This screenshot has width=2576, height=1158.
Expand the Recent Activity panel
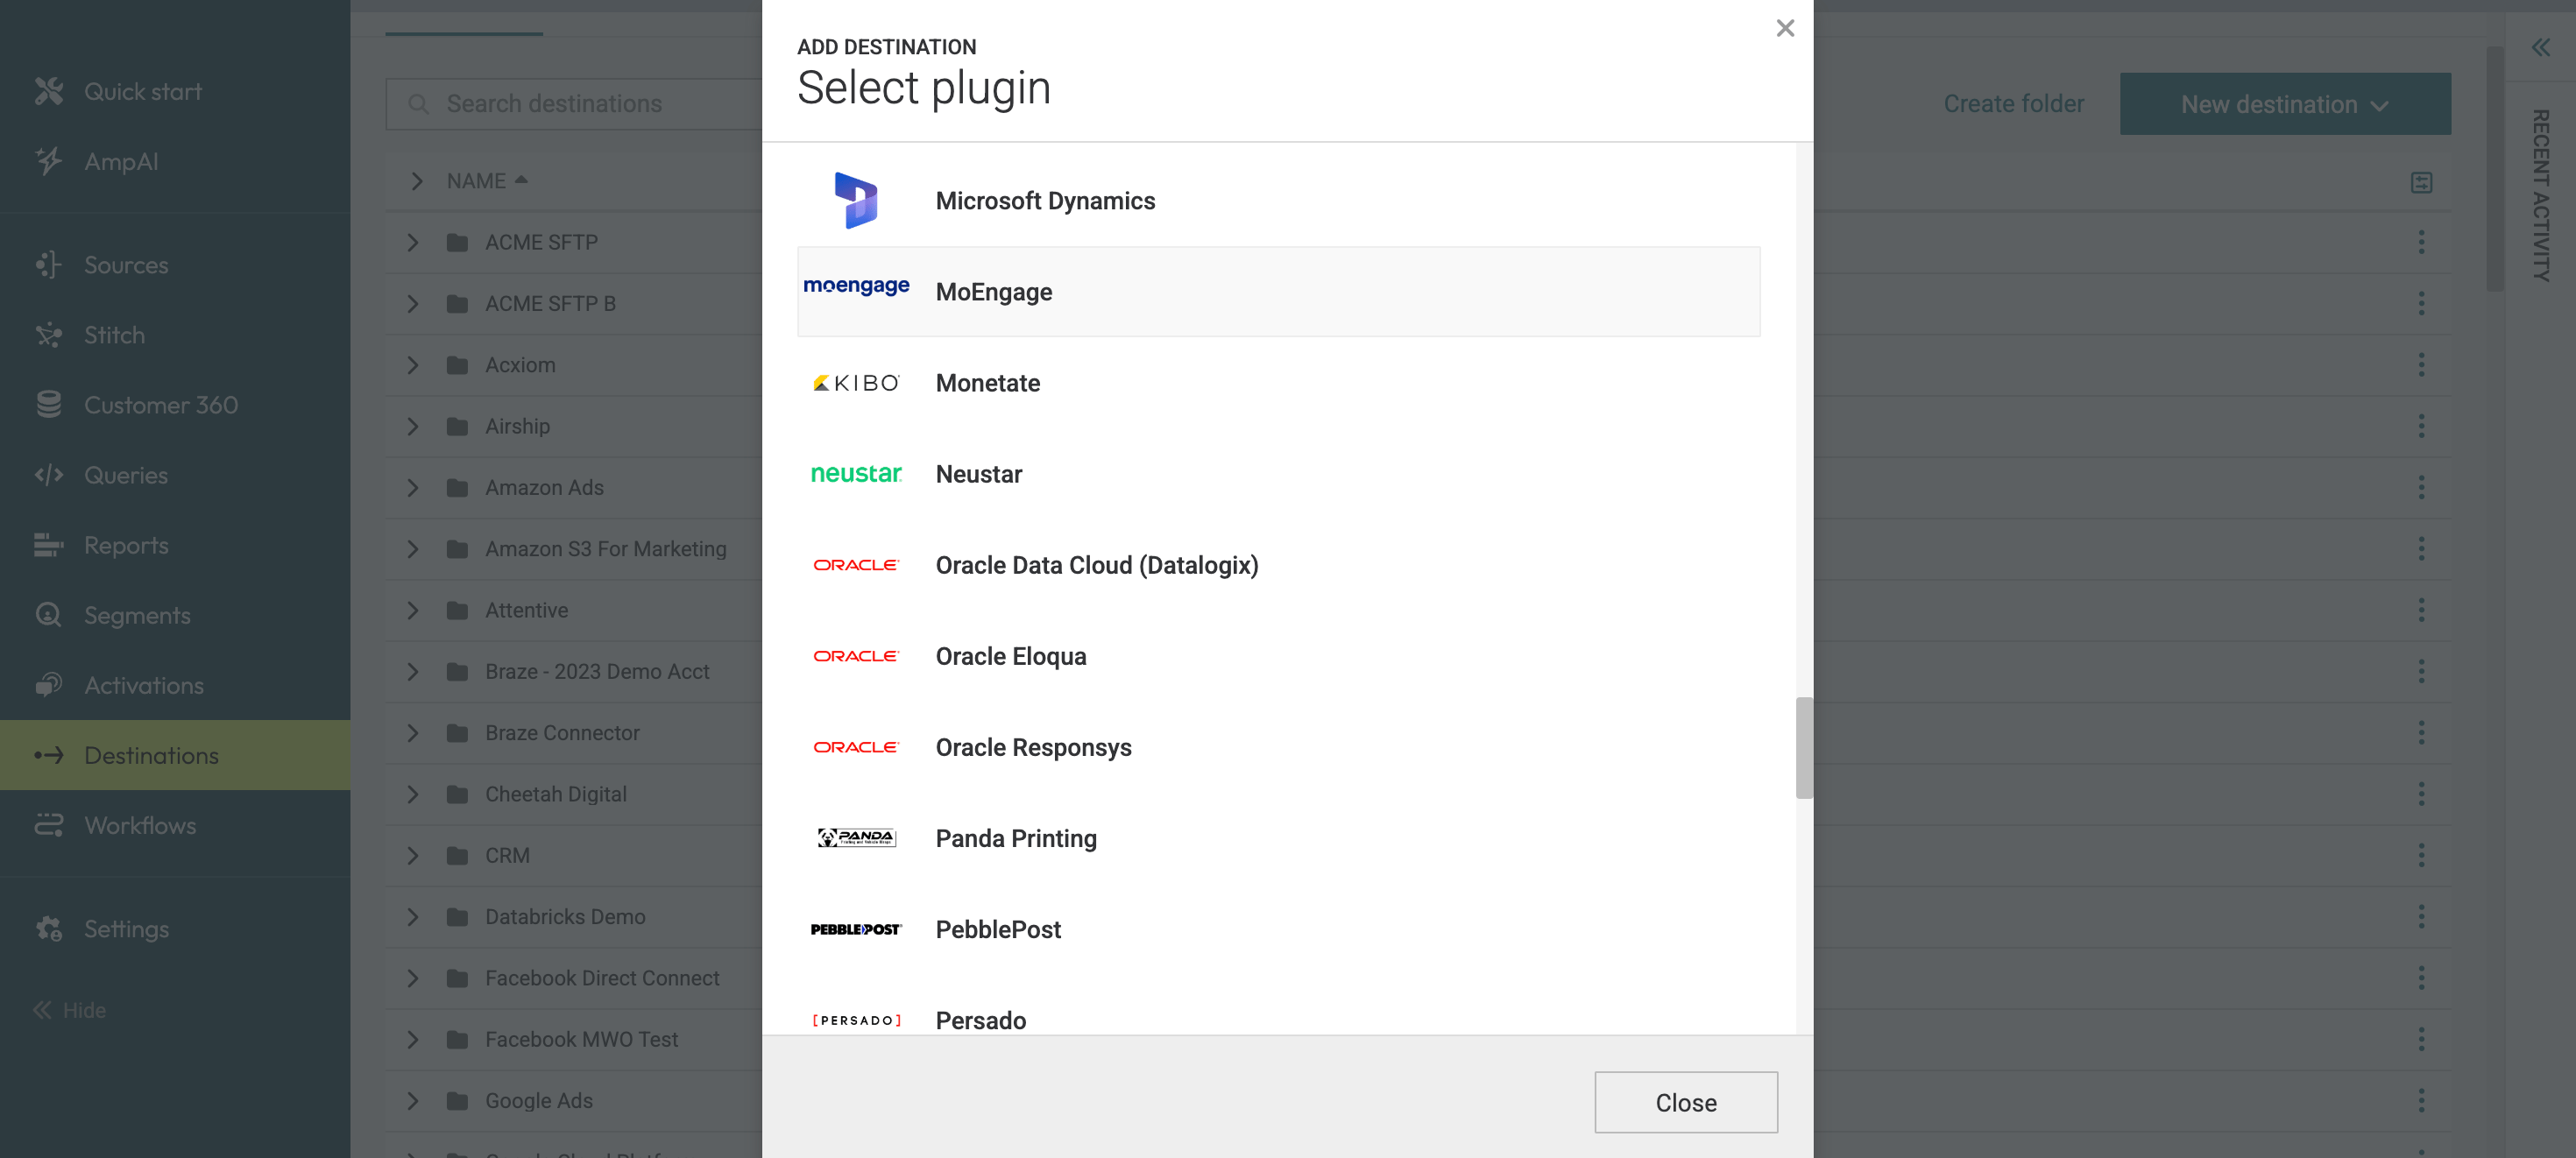tap(2540, 47)
